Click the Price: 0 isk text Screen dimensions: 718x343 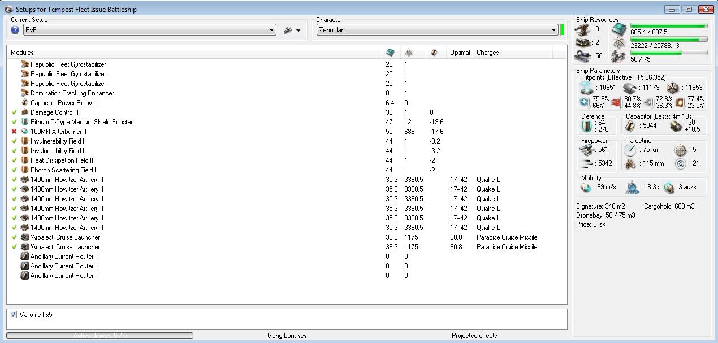point(592,224)
